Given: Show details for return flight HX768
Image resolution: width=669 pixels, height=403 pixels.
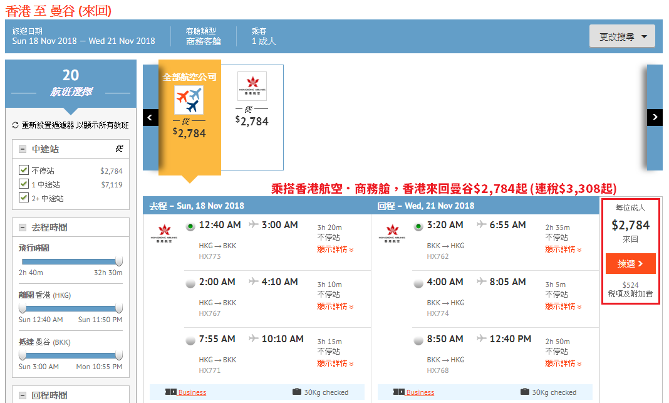Looking at the screenshot, I should point(564,364).
